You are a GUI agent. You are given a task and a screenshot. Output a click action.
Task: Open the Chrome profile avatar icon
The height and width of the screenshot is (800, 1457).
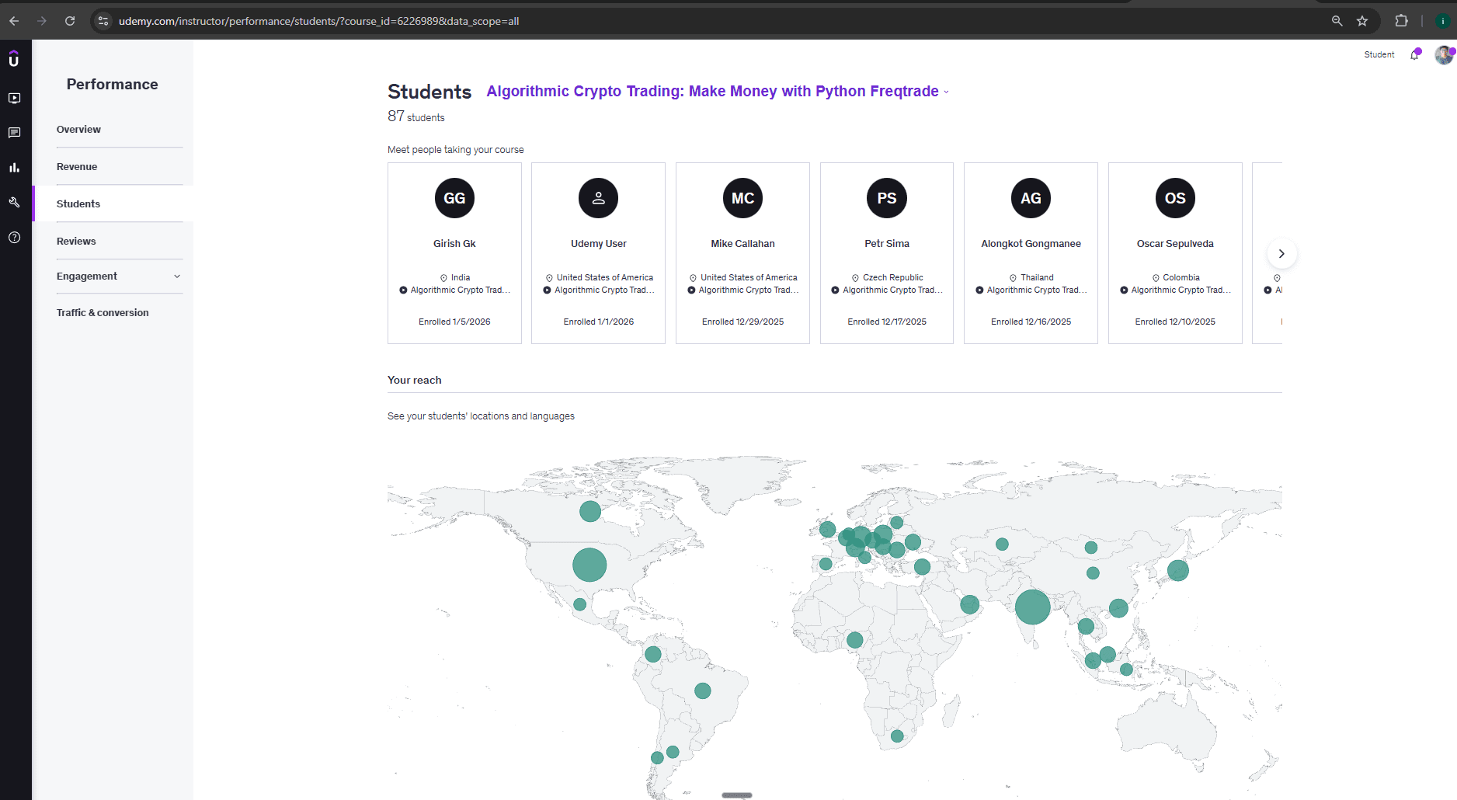click(x=1442, y=21)
